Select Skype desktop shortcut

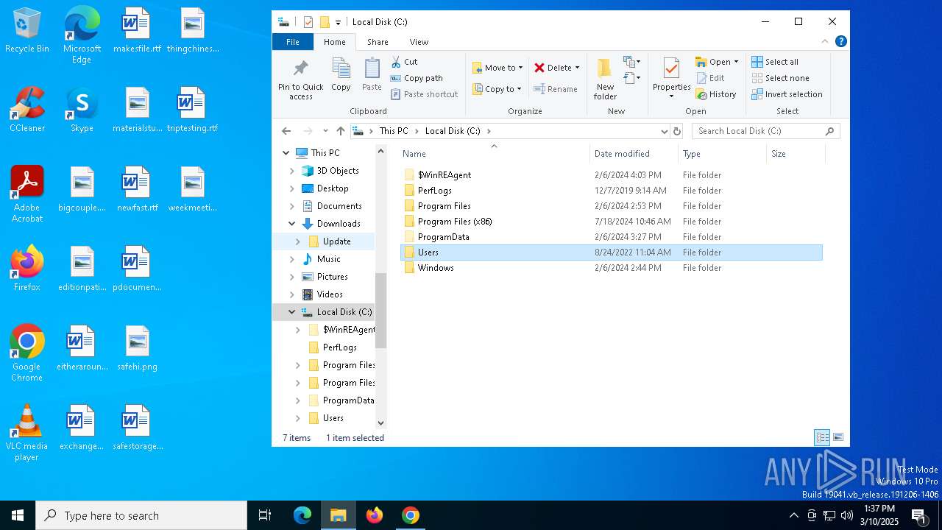(82, 110)
